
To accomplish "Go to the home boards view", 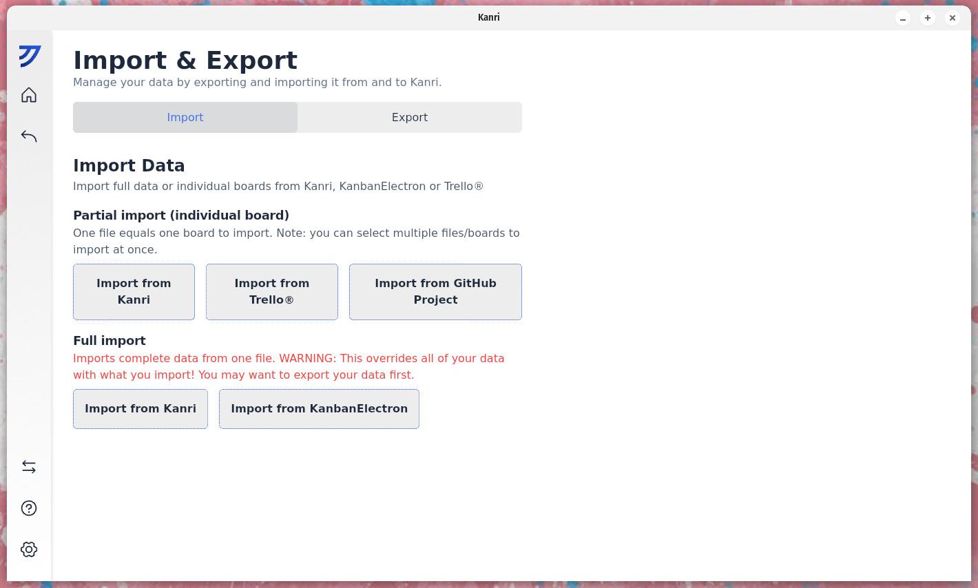I will (29, 95).
